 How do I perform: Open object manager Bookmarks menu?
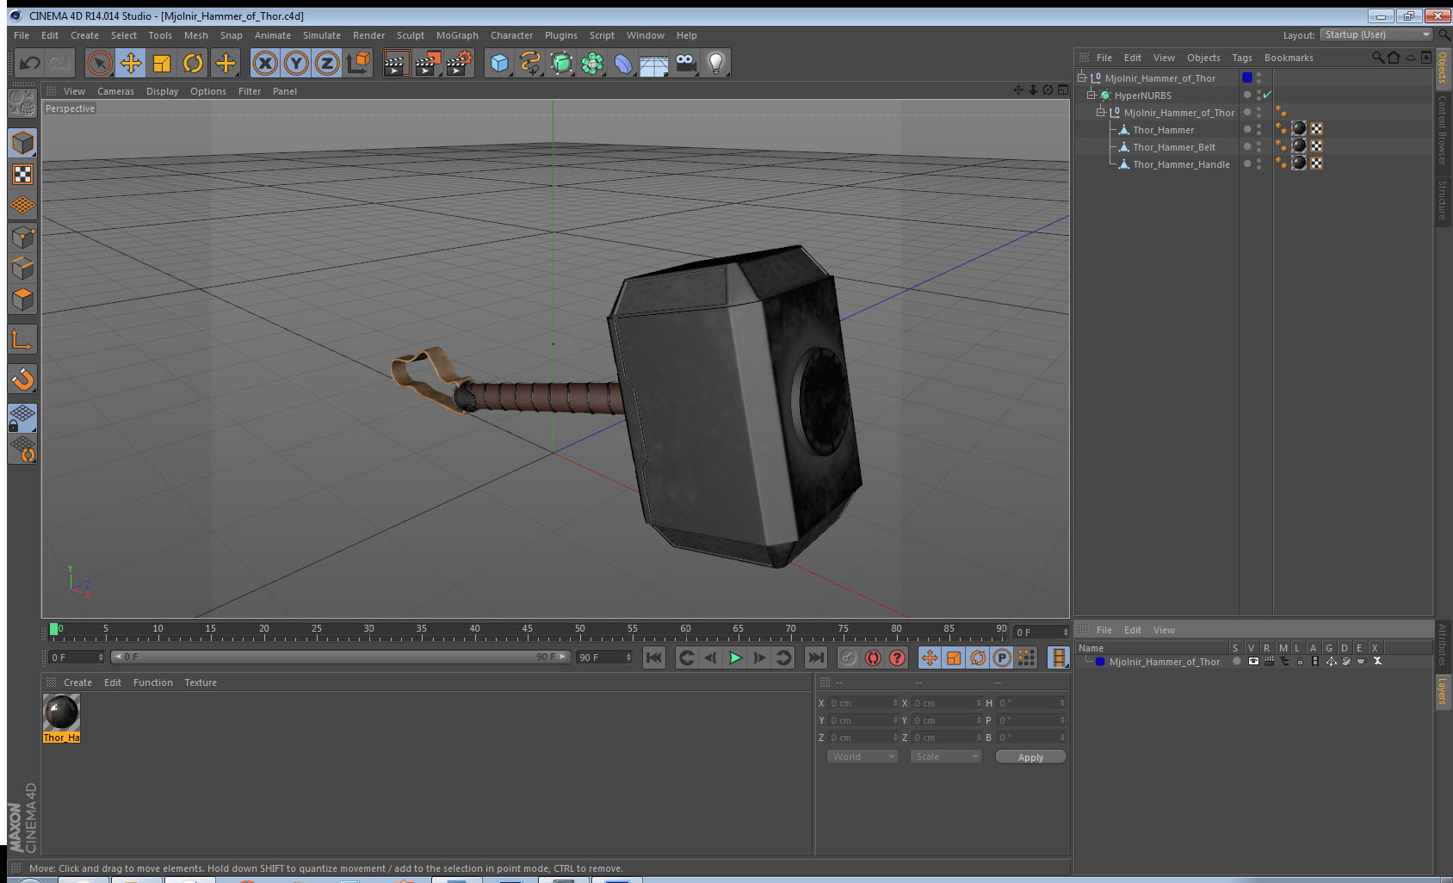tap(1289, 58)
